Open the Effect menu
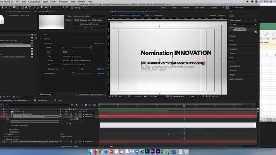Image resolution: width=276 pixels, height=155 pixels. pyautogui.click(x=53, y=1)
